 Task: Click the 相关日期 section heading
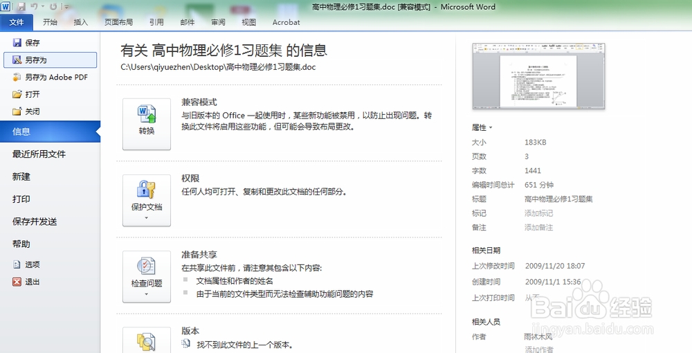pos(486,250)
